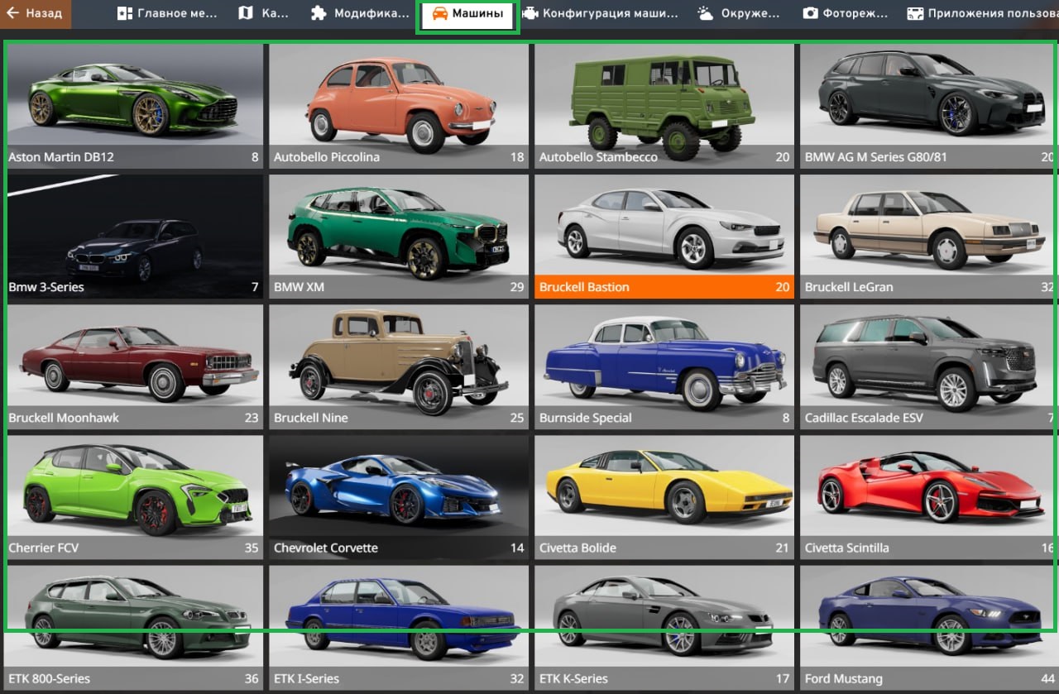Screen dimensions: 1059x694
Task: Choose the Chevrolet Corvette
Action: [x=399, y=497]
